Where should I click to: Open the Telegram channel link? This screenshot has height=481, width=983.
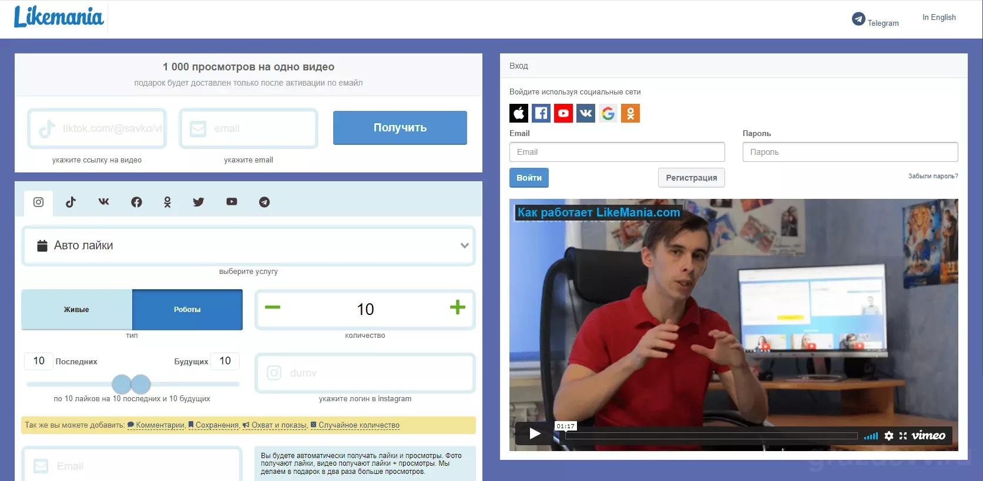[x=875, y=20]
